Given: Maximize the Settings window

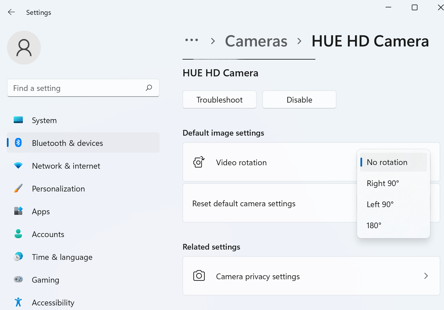Looking at the screenshot, I should coord(415,7).
